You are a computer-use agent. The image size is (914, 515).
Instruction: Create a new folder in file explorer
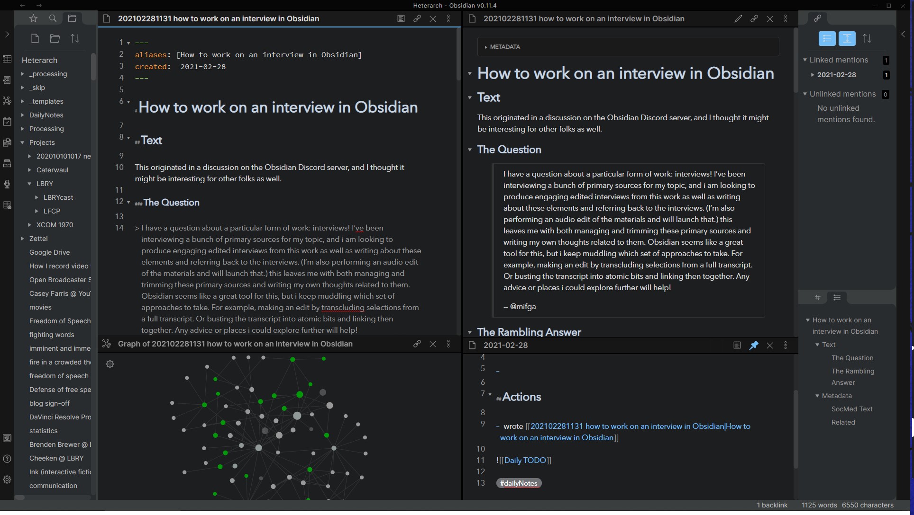pos(55,38)
